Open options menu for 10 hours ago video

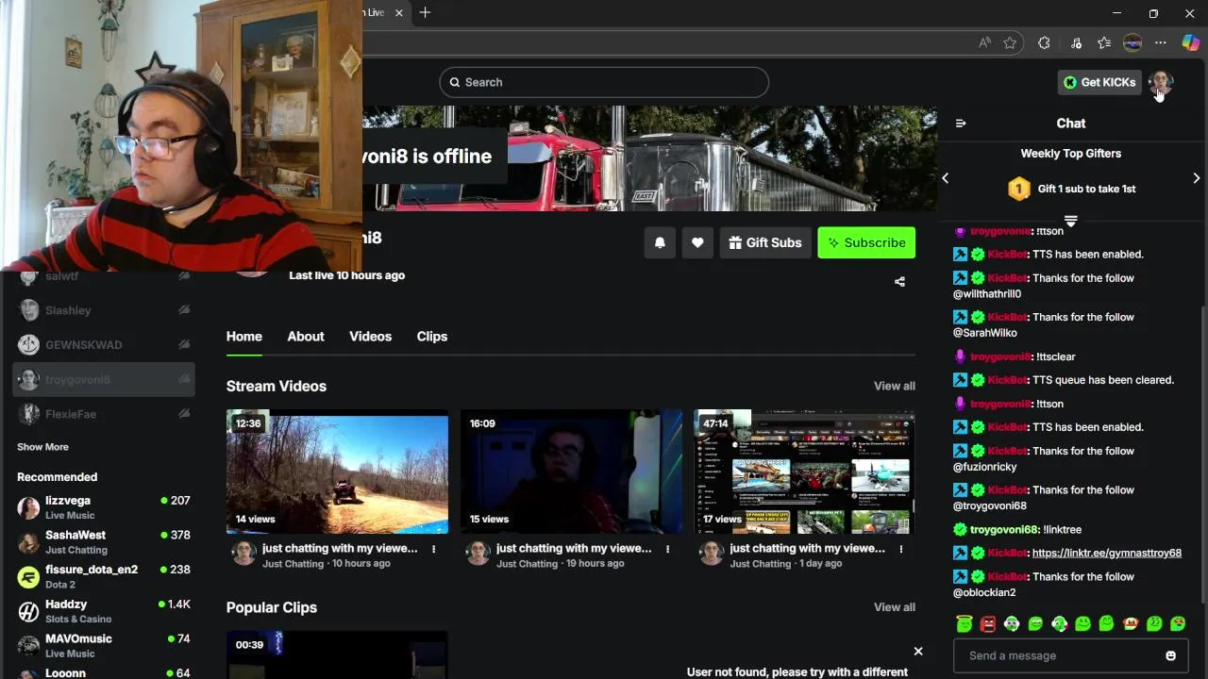tap(434, 549)
